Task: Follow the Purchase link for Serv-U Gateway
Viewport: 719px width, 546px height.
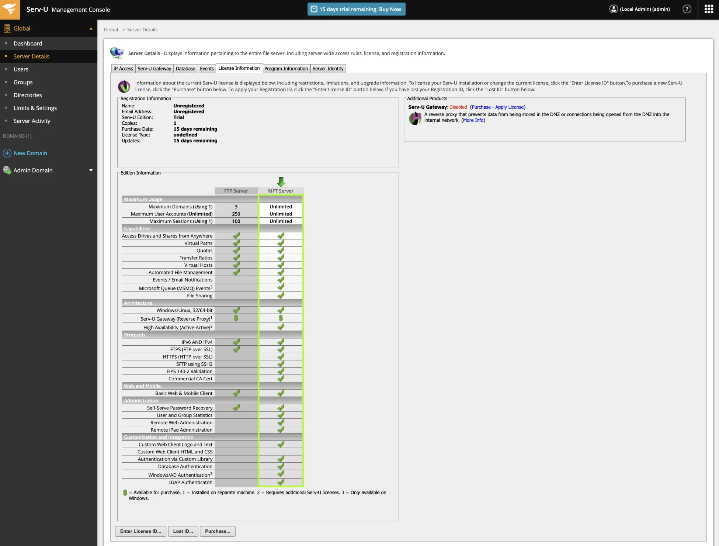Action: coord(481,107)
